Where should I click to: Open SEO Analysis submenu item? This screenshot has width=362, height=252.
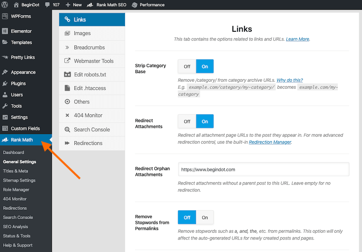click(x=15, y=227)
